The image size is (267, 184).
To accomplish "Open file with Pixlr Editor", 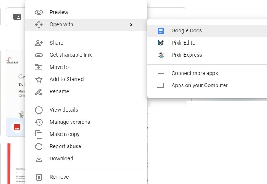I will tap(207, 43).
